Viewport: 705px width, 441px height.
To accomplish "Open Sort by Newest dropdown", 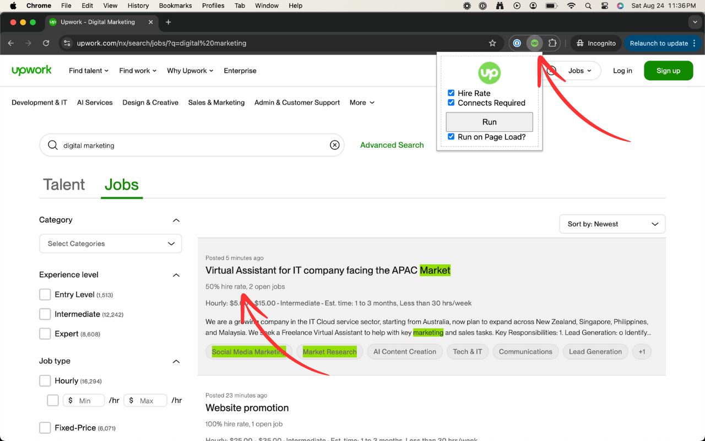I will coord(612,224).
